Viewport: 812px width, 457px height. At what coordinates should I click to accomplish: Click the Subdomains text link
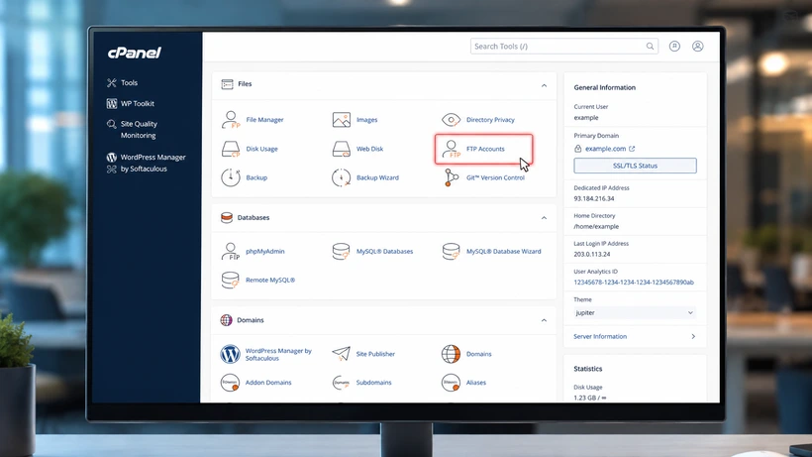coord(374,383)
